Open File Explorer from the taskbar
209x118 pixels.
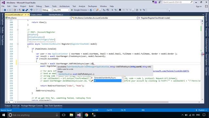pyautogui.click(x=71, y=115)
